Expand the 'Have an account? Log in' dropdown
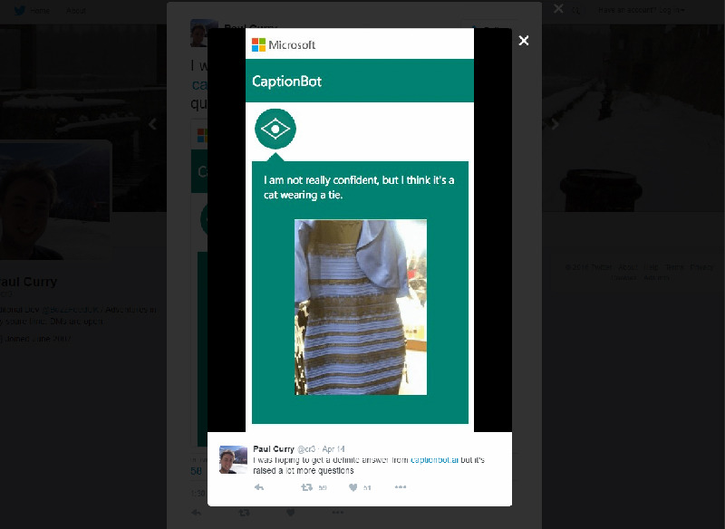725x529 pixels. coord(642,10)
